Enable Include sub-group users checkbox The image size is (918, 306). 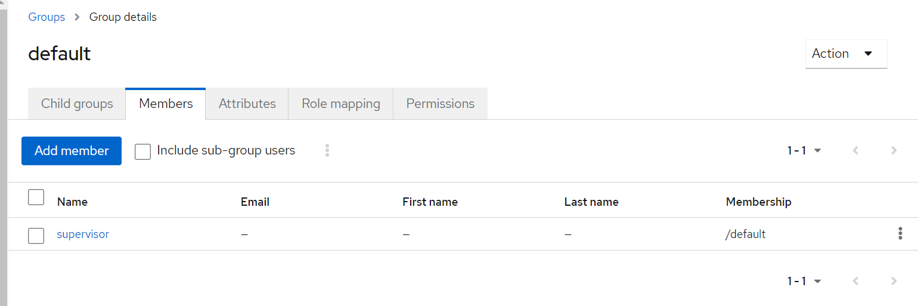(143, 152)
